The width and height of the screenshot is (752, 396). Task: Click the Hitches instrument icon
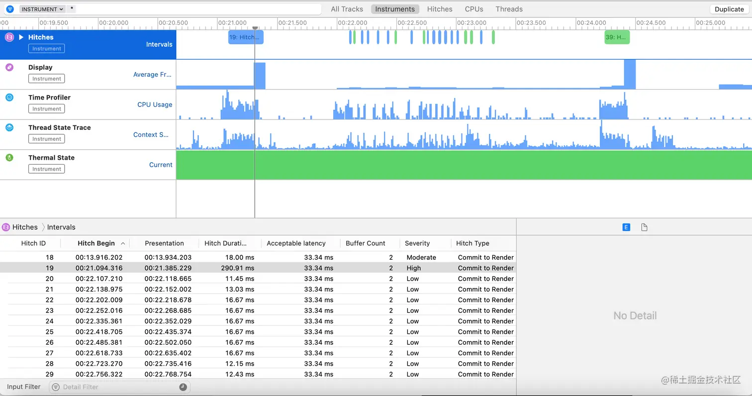click(9, 37)
